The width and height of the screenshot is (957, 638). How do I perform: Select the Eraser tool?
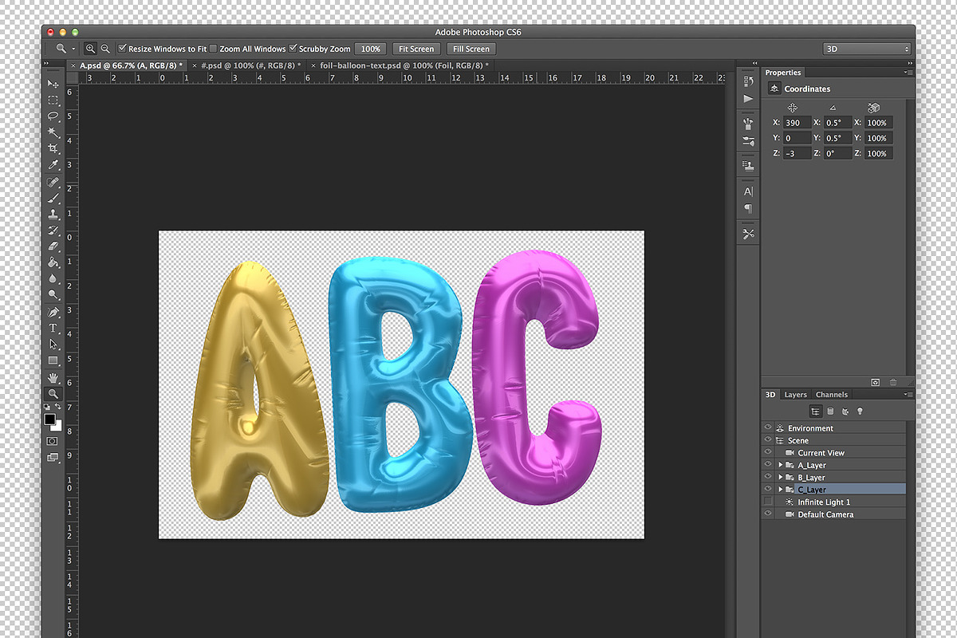[x=53, y=246]
